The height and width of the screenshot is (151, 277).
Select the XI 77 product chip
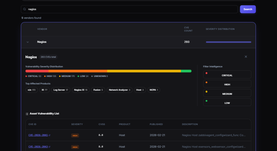click(45, 90)
